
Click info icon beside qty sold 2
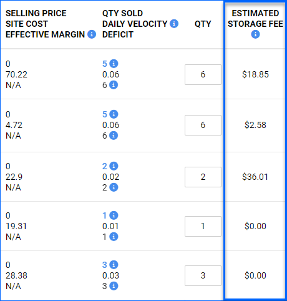pos(114,166)
